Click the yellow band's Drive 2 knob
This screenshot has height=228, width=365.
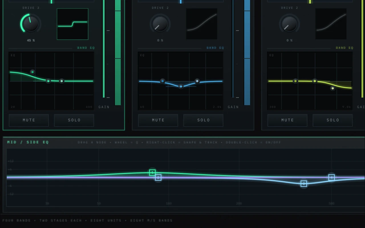coord(289,24)
